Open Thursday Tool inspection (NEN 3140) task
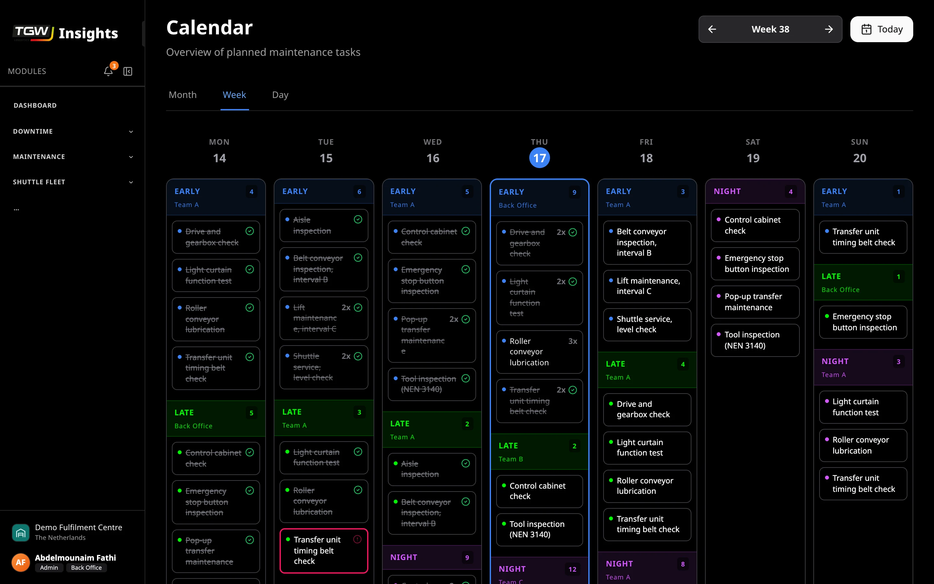 (539, 529)
